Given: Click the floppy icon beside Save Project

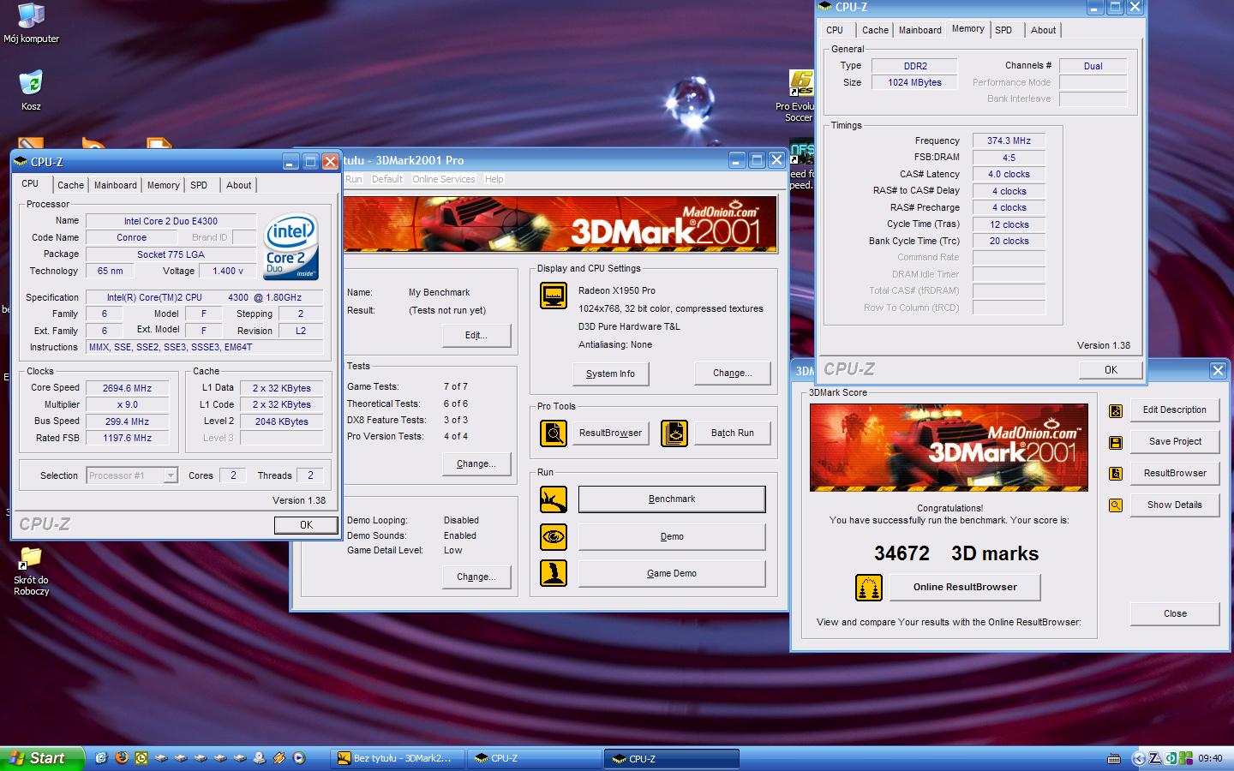Looking at the screenshot, I should pos(1116,442).
